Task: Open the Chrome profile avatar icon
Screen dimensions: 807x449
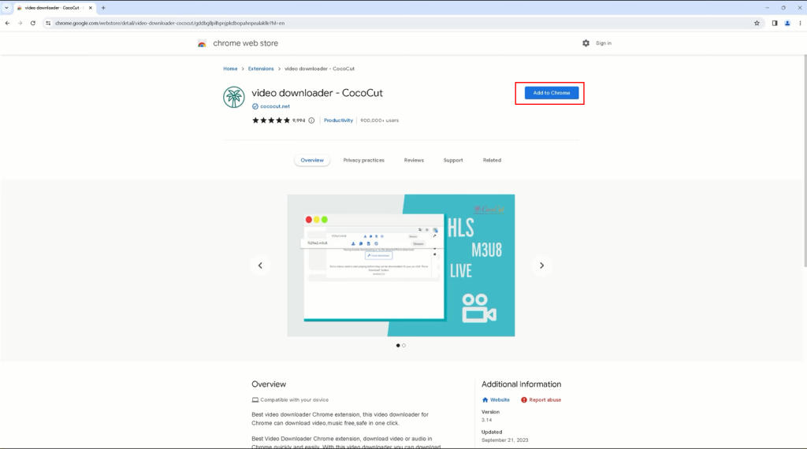Action: (x=787, y=23)
